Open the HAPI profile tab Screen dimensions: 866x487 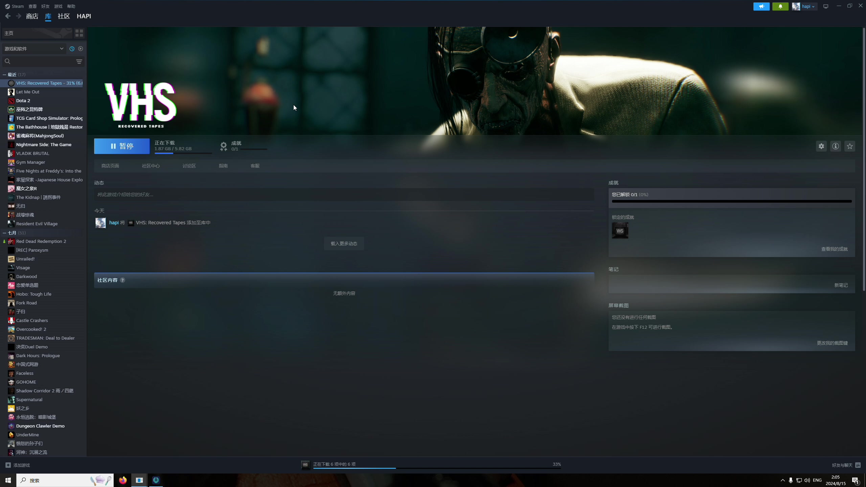(x=84, y=16)
